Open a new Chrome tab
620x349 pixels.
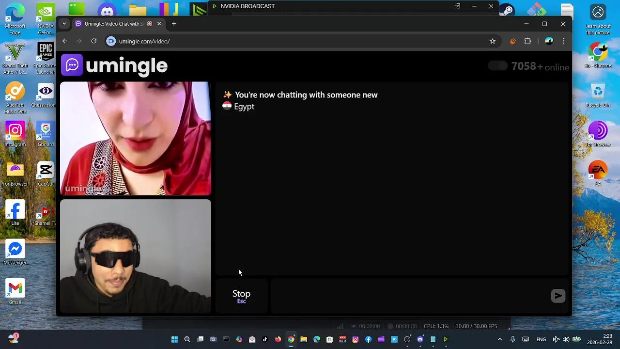(174, 24)
